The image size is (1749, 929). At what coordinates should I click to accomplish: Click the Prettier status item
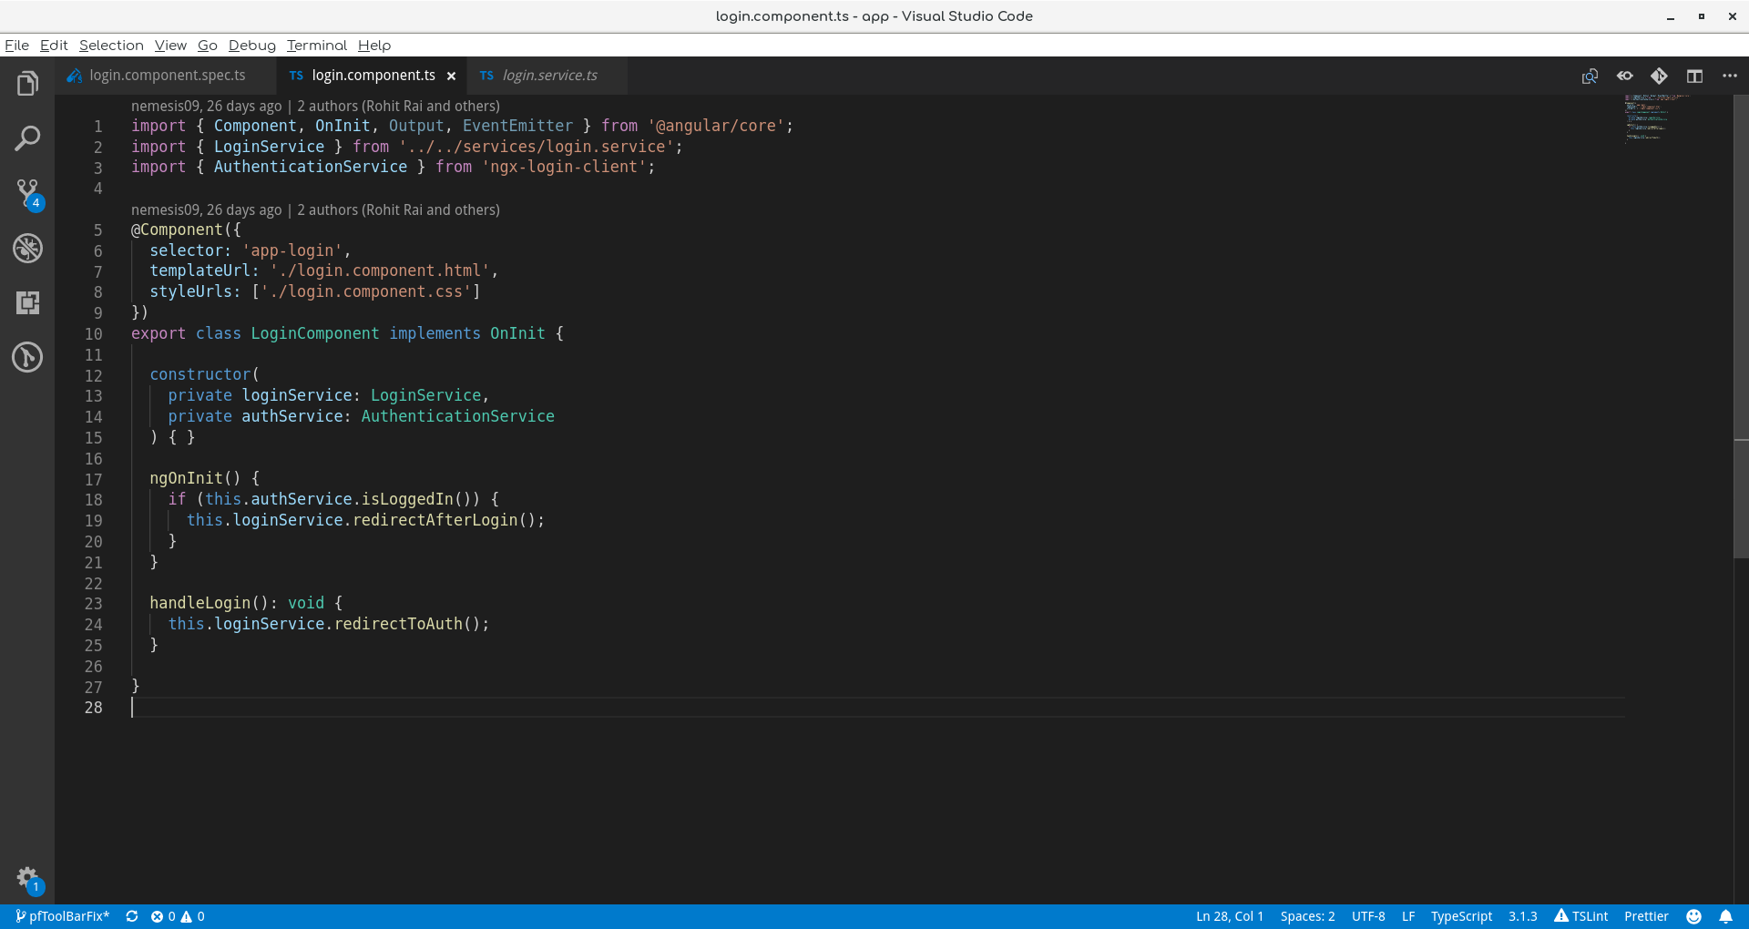coord(1646,916)
